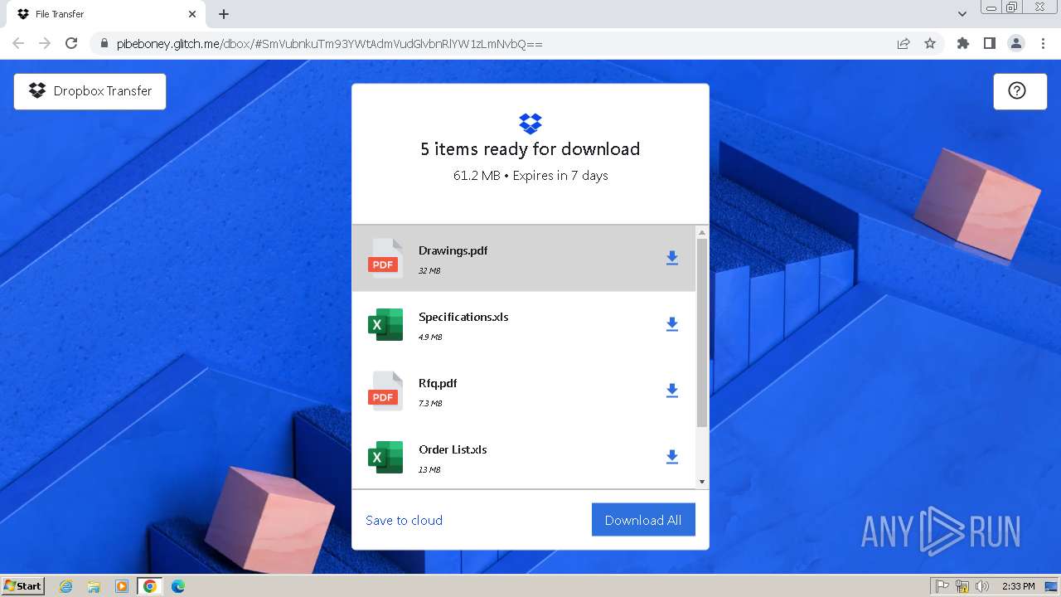Open Windows Media Player from taskbar
The height and width of the screenshot is (597, 1061).
[122, 586]
